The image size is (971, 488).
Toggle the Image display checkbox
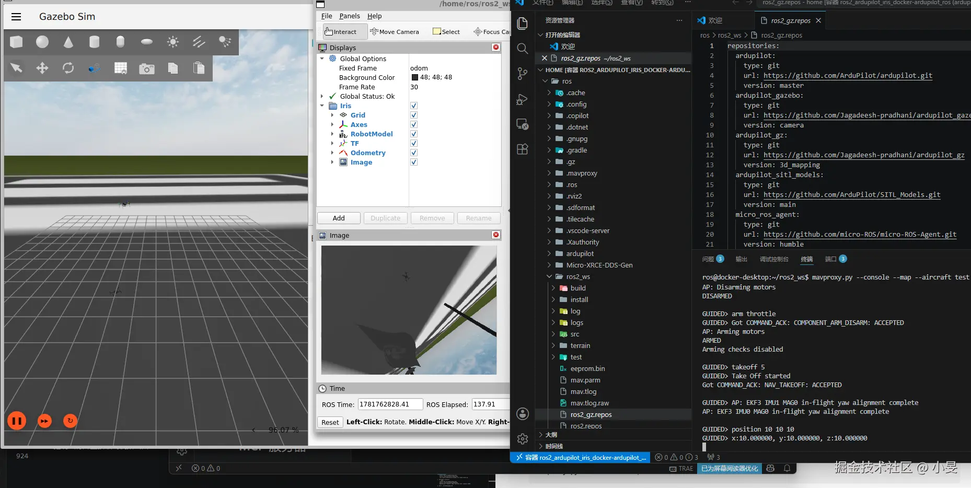click(414, 162)
